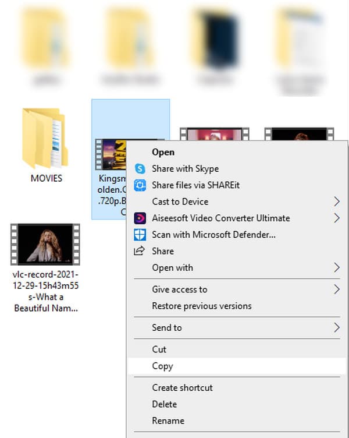
Task: Choose Cut from the context menu
Action: (x=159, y=349)
